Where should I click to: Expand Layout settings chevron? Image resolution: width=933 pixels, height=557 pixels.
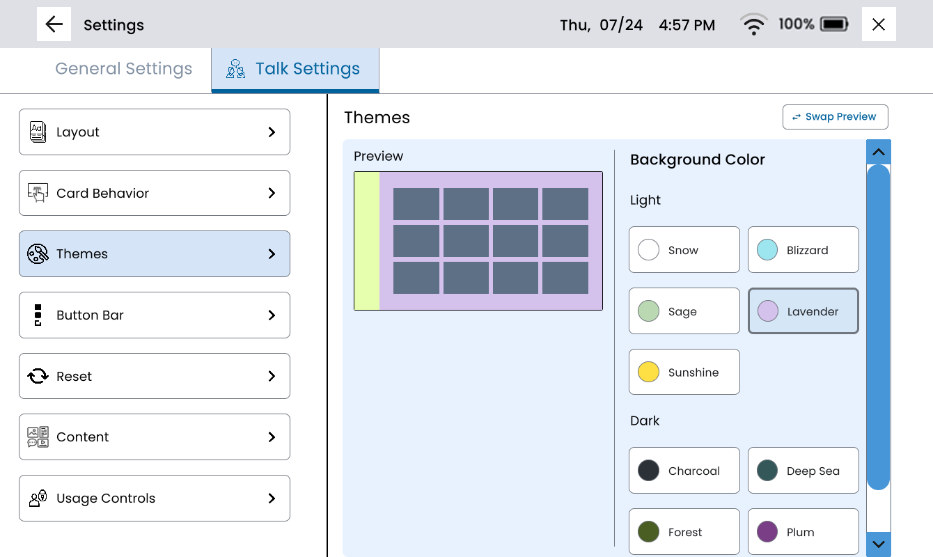[x=272, y=132]
